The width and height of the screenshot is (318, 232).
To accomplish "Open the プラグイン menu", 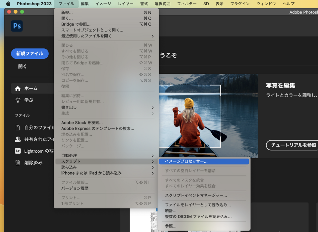I will tap(240, 4).
